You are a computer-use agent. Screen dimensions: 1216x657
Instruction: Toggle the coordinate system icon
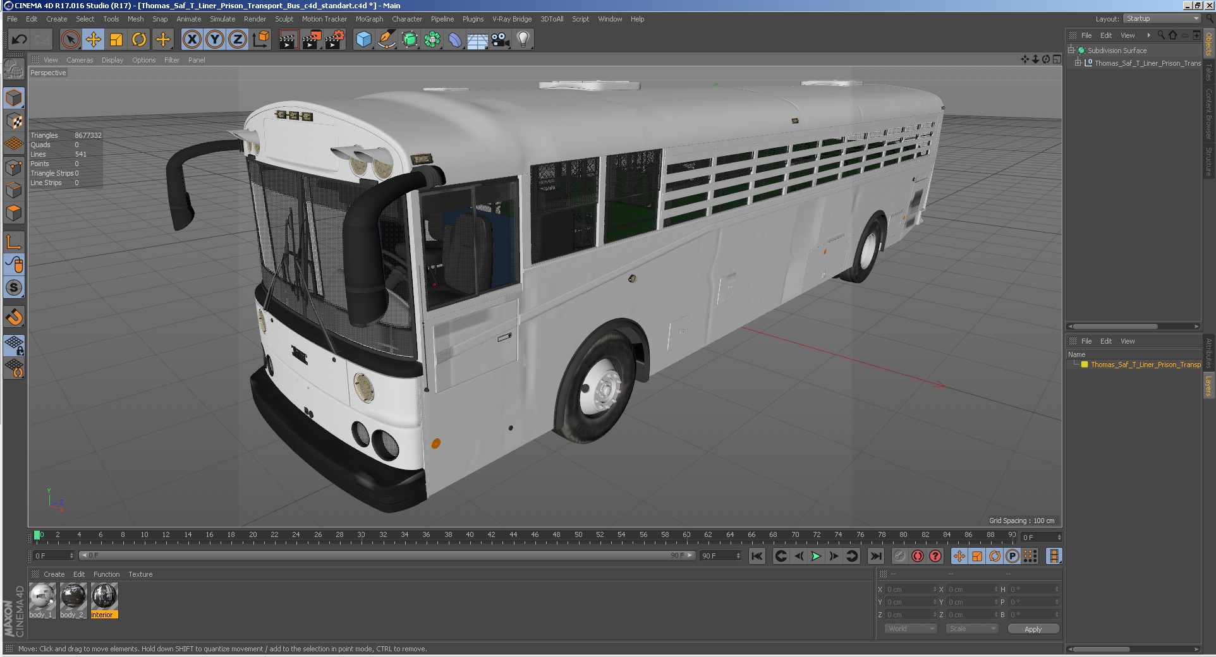260,40
